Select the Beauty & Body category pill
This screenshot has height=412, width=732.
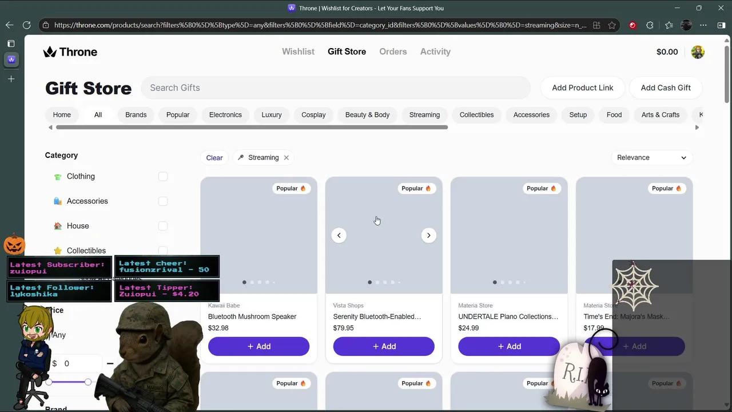click(x=367, y=114)
